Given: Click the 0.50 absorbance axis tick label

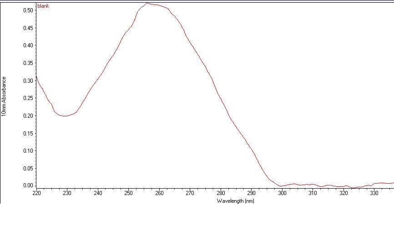Looking at the screenshot, I should click(27, 10).
